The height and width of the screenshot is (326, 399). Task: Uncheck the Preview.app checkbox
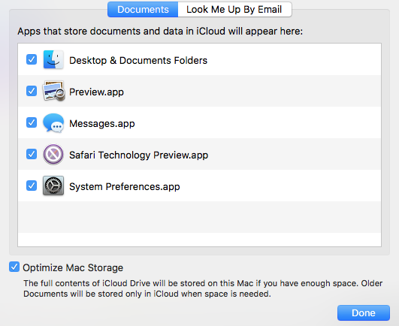tap(32, 91)
